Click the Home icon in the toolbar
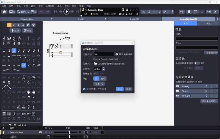 [x=5, y=12]
